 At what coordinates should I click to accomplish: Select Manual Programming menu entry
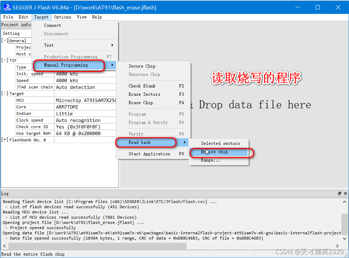pos(74,65)
